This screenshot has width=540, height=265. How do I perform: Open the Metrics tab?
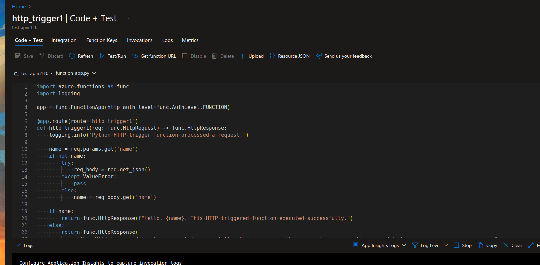point(190,40)
